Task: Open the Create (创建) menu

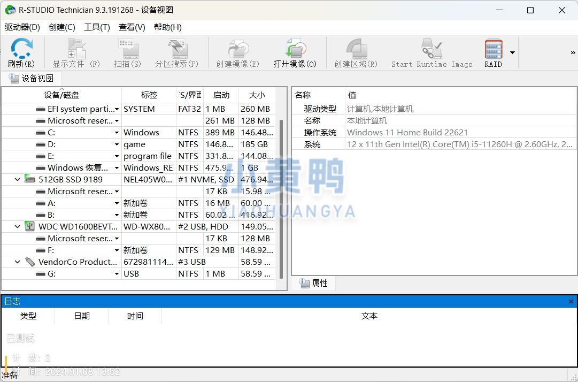Action: click(62, 27)
